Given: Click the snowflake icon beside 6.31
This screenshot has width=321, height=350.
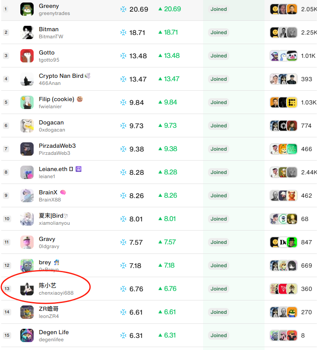Looking at the screenshot, I should pyautogui.click(x=123, y=335).
